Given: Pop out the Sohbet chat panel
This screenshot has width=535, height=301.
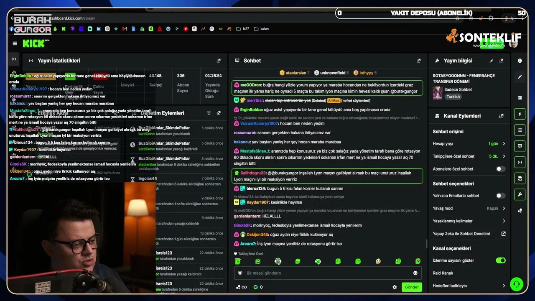Looking at the screenshot, I should pyautogui.click(x=418, y=61).
